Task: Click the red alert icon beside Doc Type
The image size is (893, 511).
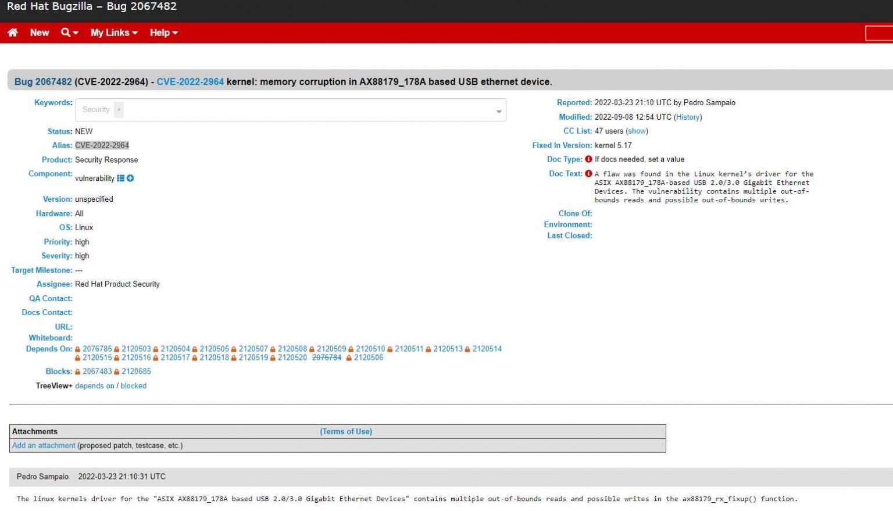Action: coord(588,159)
